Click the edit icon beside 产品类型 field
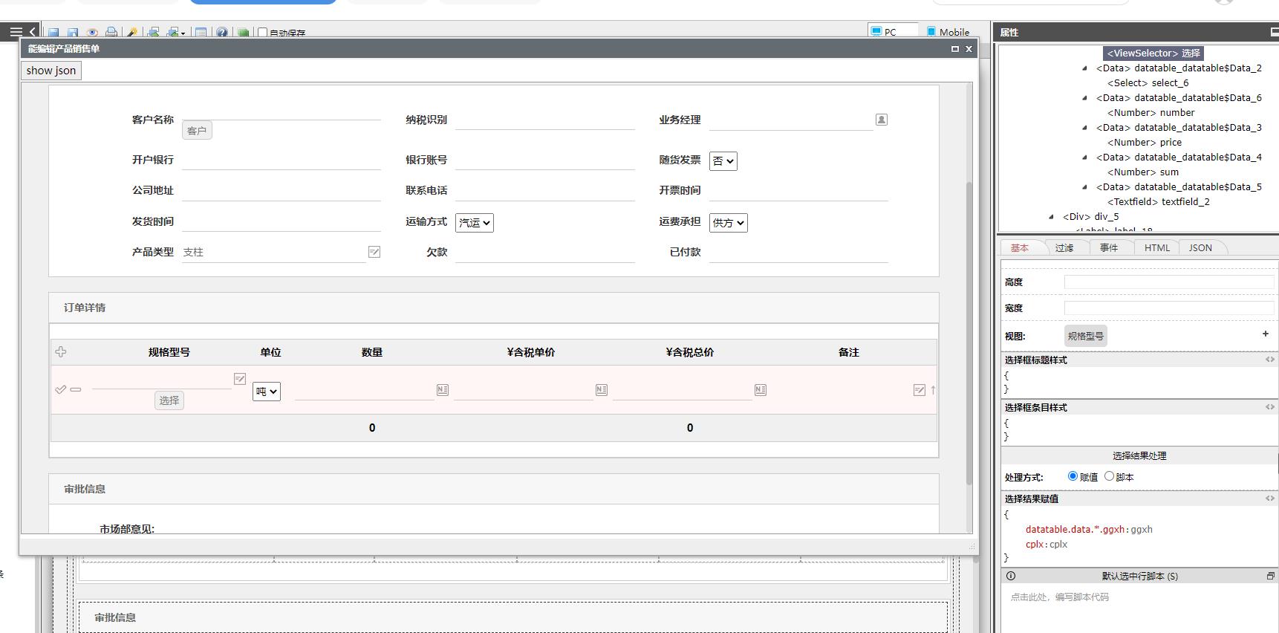Viewport: 1279px width, 633px height. (x=374, y=252)
